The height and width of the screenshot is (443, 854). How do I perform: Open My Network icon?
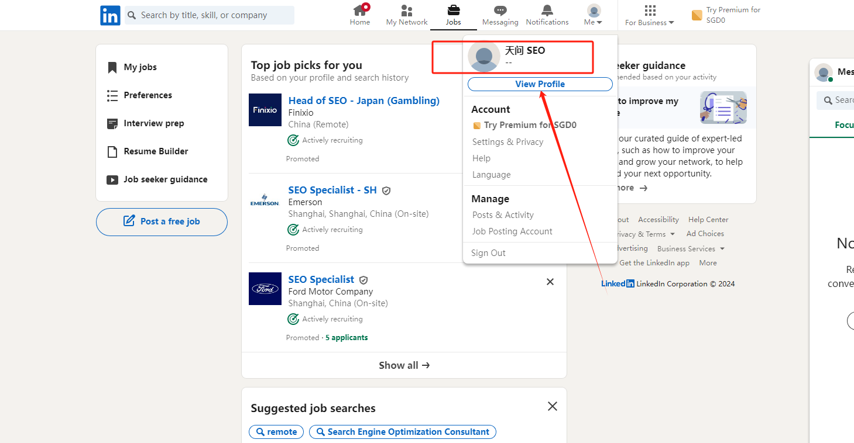(x=407, y=11)
